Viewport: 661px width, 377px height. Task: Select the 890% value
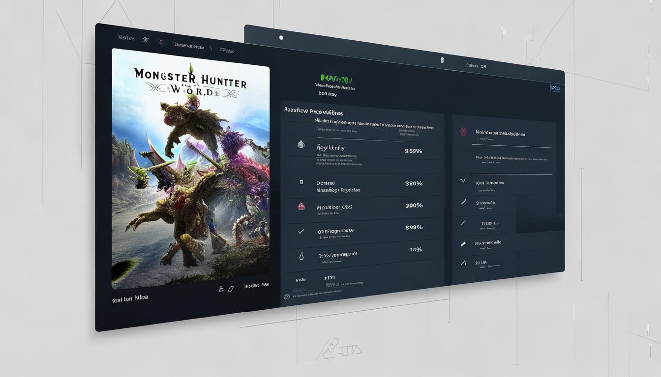tap(414, 228)
